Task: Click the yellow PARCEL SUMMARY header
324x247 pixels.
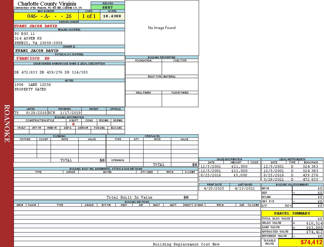Action: 292,213
